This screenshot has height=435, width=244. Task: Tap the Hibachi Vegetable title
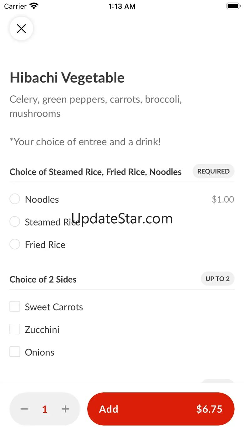coord(67,78)
